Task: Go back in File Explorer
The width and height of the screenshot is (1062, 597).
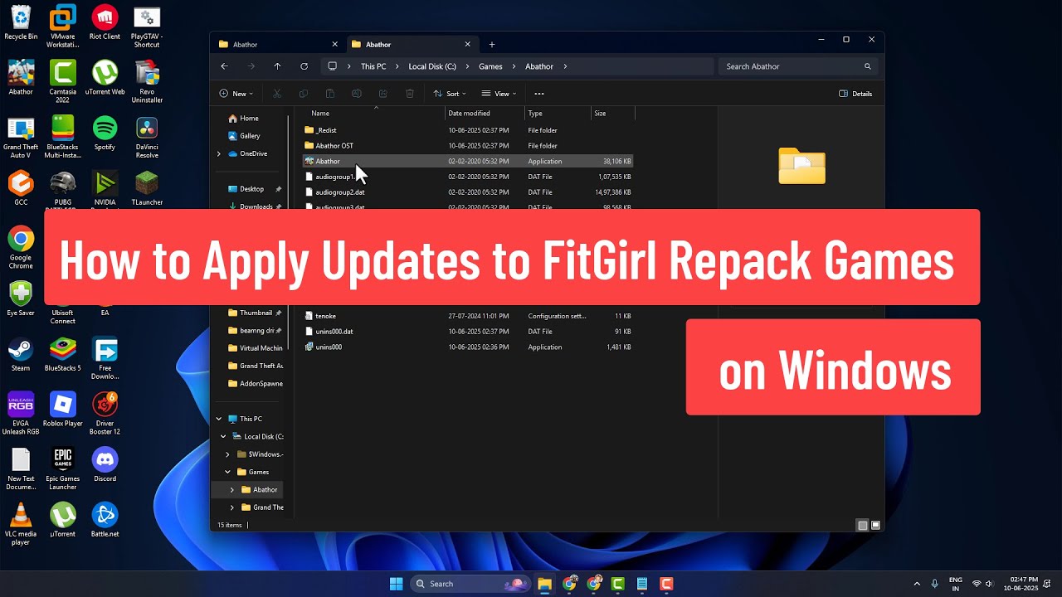Action: pyautogui.click(x=224, y=66)
